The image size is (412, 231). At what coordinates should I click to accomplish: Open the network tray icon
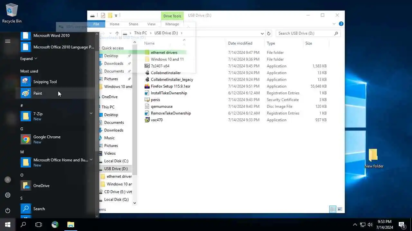coord(363,225)
